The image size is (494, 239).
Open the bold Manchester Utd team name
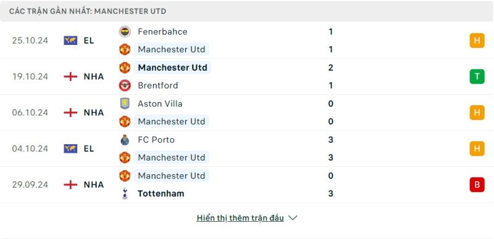(x=172, y=68)
